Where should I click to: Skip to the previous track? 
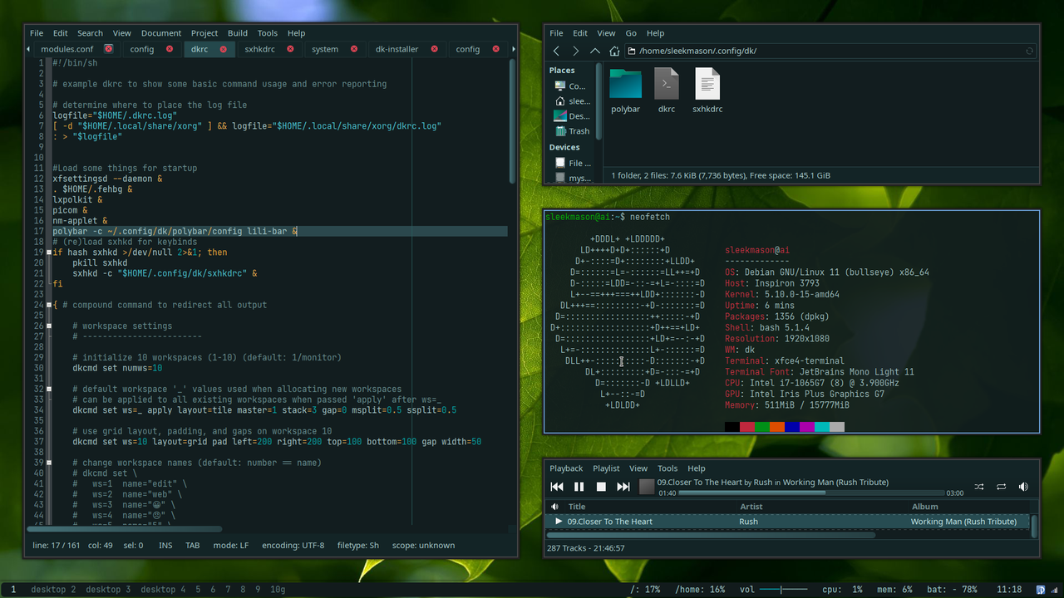pos(557,487)
